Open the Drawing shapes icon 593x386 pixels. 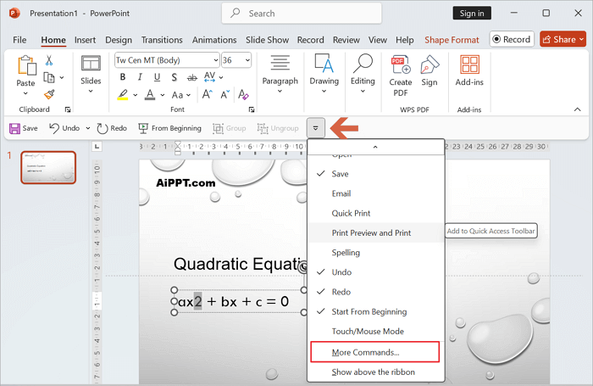[x=324, y=64]
